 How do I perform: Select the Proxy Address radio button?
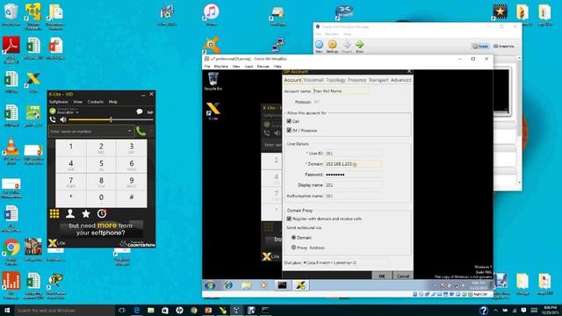pos(293,248)
